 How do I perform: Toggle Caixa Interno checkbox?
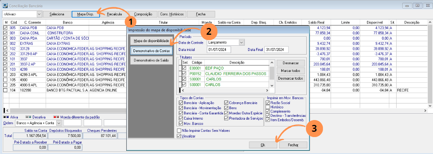click(x=181, y=118)
